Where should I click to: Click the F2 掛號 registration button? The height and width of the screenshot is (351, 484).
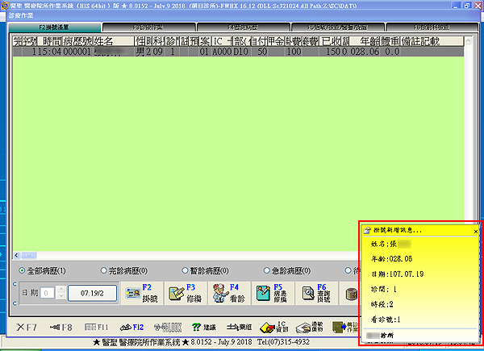[x=140, y=293]
